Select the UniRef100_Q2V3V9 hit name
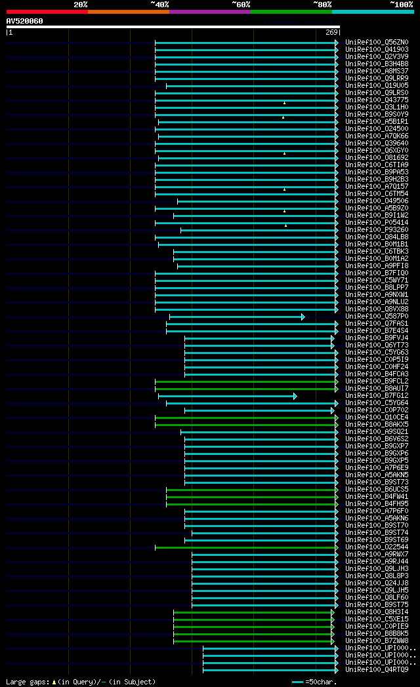The height and width of the screenshot is (687, 420). 377,57
